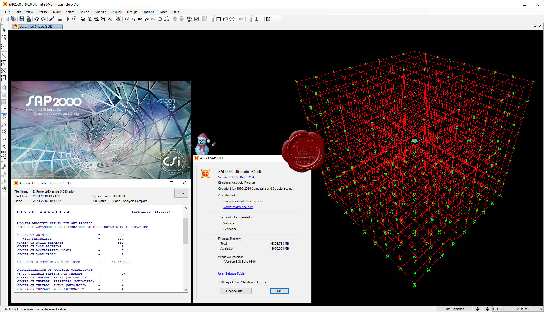
Task: Click the perspective toggle glasses icon
Action: [x=167, y=19]
